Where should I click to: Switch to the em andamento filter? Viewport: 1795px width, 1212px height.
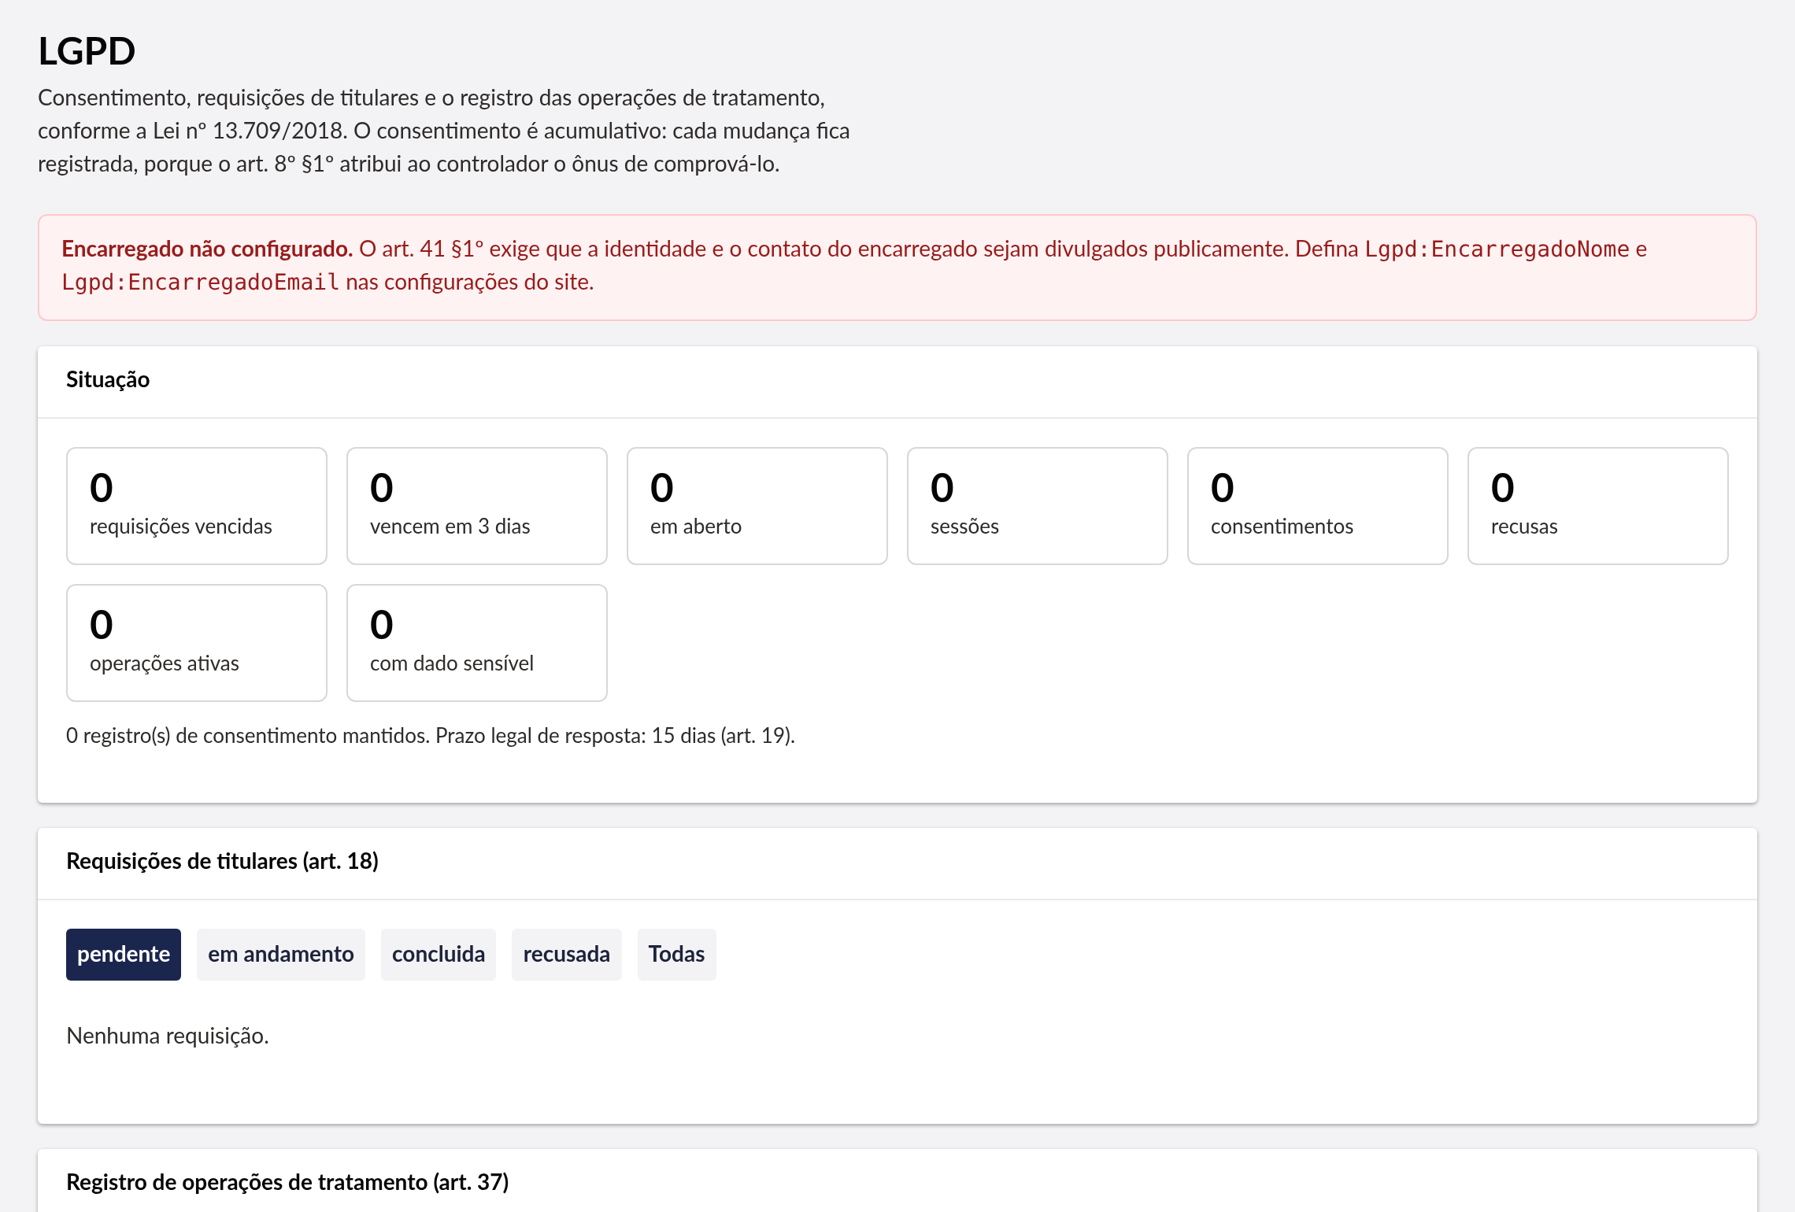pos(281,954)
